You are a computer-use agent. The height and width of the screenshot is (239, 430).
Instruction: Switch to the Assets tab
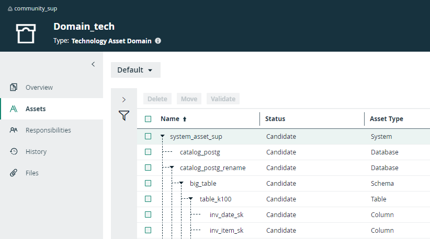(x=36, y=109)
